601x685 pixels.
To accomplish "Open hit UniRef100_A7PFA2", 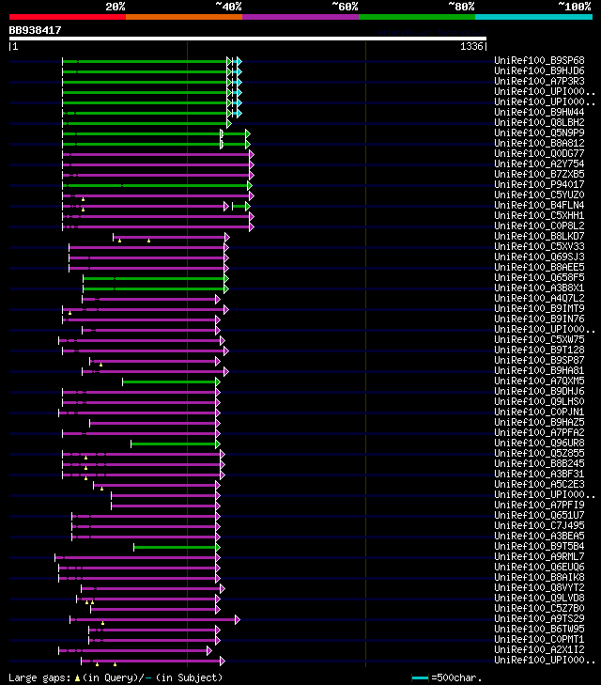I will (539, 432).
